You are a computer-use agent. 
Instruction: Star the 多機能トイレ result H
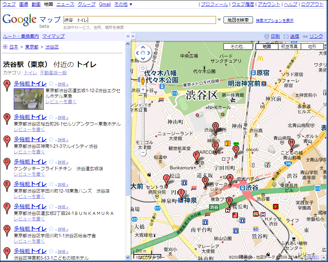(51, 251)
